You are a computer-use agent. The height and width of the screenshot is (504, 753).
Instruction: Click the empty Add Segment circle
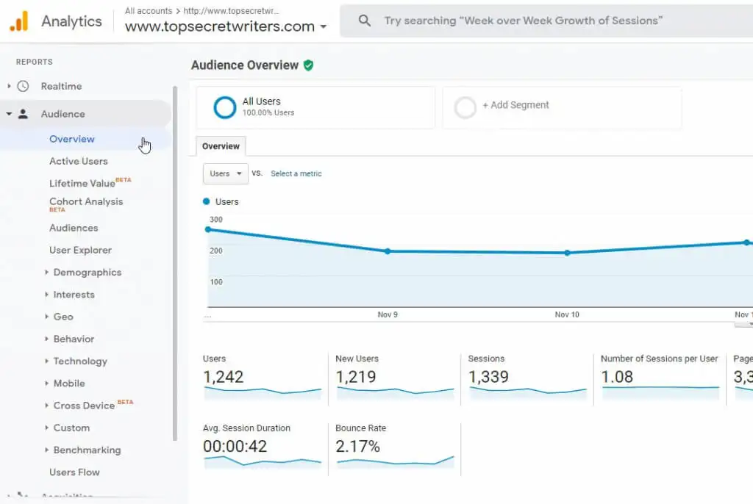[x=465, y=107]
